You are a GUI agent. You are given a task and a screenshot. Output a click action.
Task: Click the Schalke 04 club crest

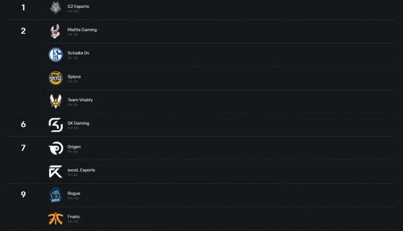pos(56,54)
